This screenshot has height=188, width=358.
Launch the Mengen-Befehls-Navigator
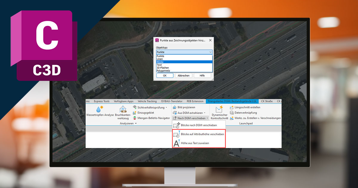(x=153, y=118)
